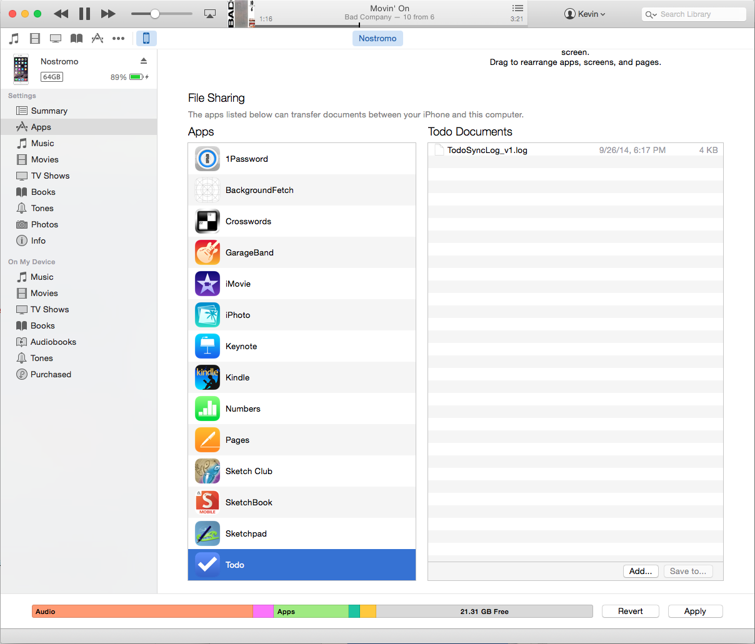This screenshot has width=755, height=644.
Task: Click the Search Library field
Action: click(694, 14)
